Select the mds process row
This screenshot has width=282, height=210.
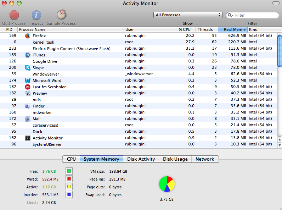tap(139, 100)
